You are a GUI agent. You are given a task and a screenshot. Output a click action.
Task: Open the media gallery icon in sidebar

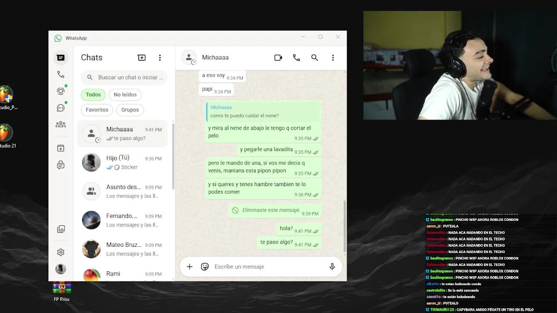pyautogui.click(x=61, y=229)
